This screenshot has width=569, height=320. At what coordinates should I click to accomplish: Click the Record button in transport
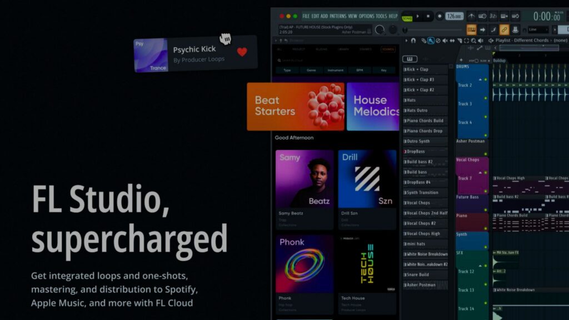point(440,16)
